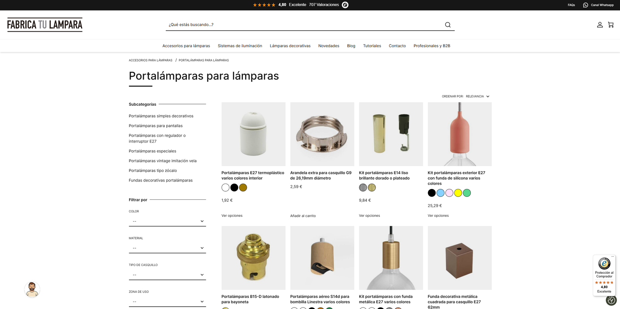Open the Lámparas decorativas menu
This screenshot has height=309, width=620.
click(x=290, y=46)
